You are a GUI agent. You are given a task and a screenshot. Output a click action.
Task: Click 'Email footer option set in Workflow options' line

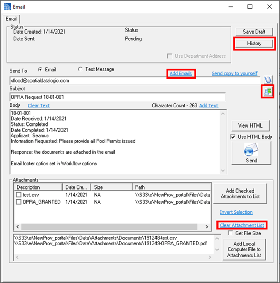[x=54, y=163]
